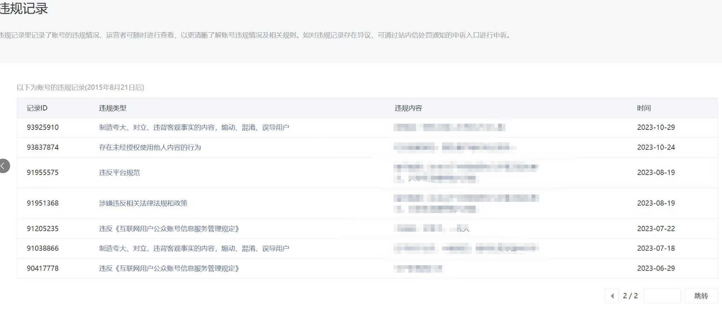Click the date 2023-06-29
This screenshot has height=314, width=722.
(x=656, y=268)
